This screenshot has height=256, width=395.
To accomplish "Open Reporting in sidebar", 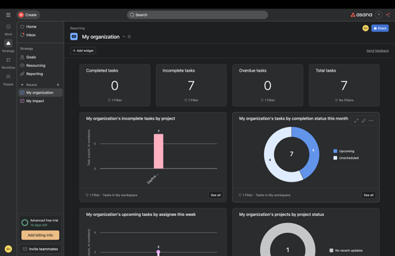I will 40,74.
